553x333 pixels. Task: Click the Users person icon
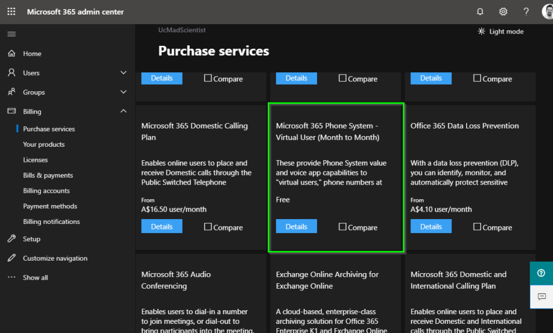12,72
